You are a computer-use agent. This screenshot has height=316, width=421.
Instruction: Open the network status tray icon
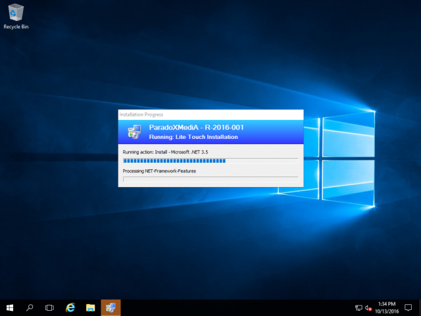pos(359,308)
